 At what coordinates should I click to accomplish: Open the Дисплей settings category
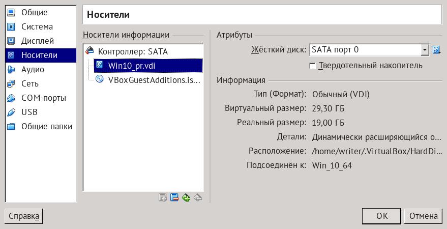tap(41, 41)
